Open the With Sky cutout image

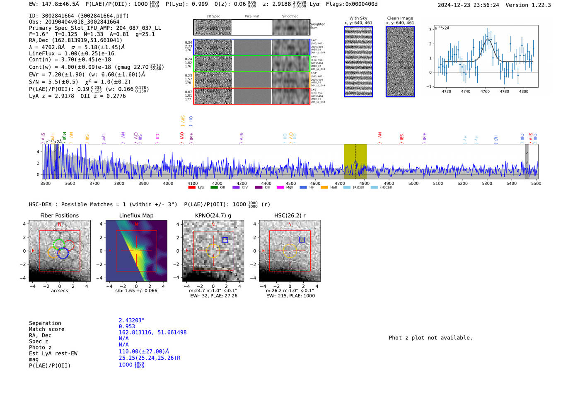pyautogui.click(x=358, y=62)
